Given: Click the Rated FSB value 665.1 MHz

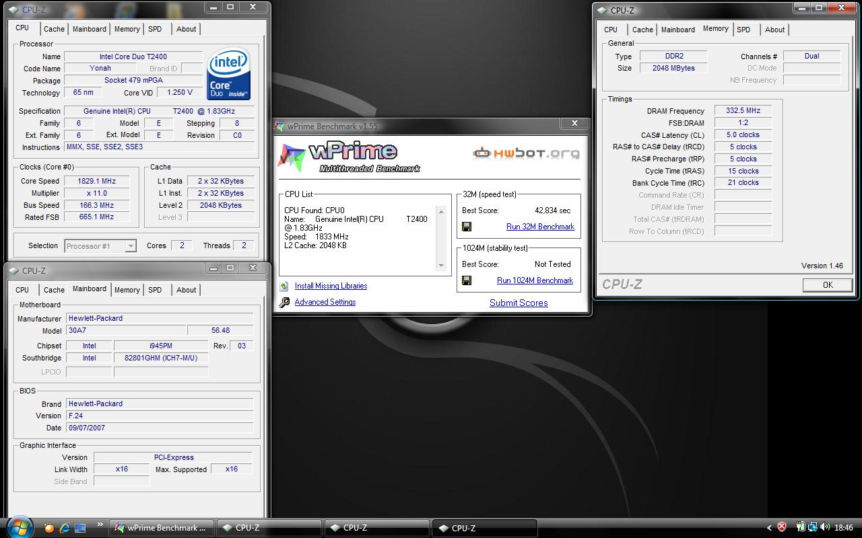Looking at the screenshot, I should (x=97, y=217).
